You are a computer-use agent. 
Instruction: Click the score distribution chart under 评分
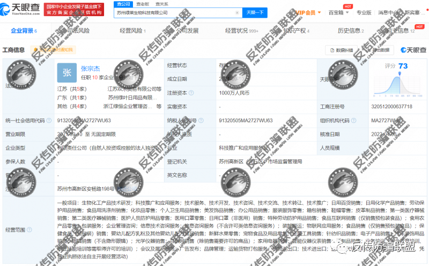[398, 85]
